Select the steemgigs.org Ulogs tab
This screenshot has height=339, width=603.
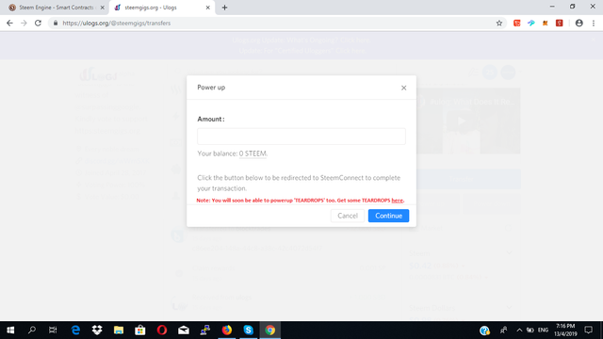(161, 8)
